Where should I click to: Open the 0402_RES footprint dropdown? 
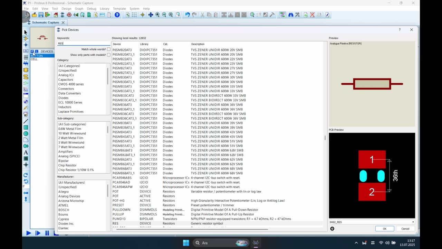pyautogui.click(x=372, y=222)
